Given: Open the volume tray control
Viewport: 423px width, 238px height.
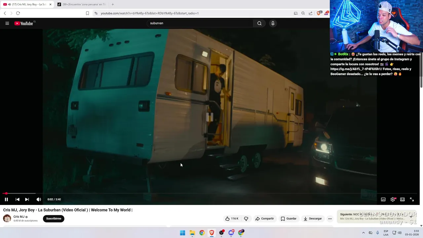Looking at the screenshot, I should point(400,233).
